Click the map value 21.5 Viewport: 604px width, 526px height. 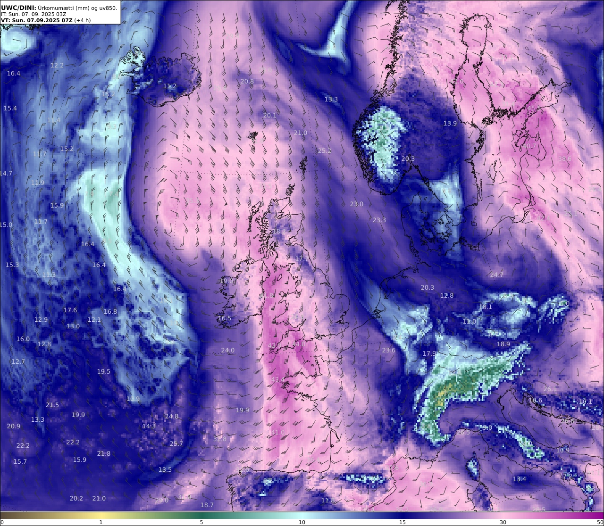pos(52,405)
